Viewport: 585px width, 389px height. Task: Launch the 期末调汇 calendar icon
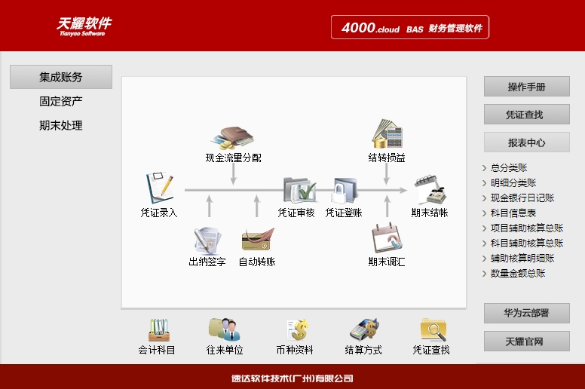point(387,238)
